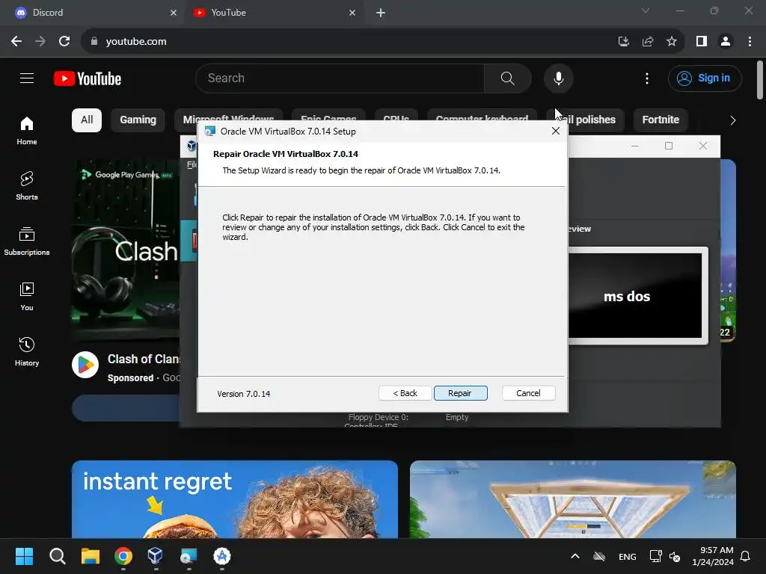Close the Discord browser tab

point(174,13)
